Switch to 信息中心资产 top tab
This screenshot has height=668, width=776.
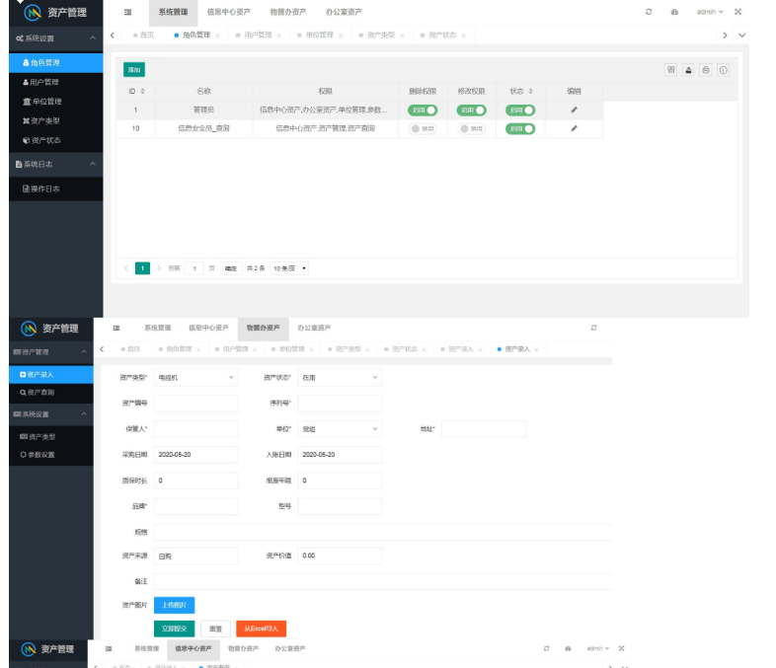click(x=228, y=12)
